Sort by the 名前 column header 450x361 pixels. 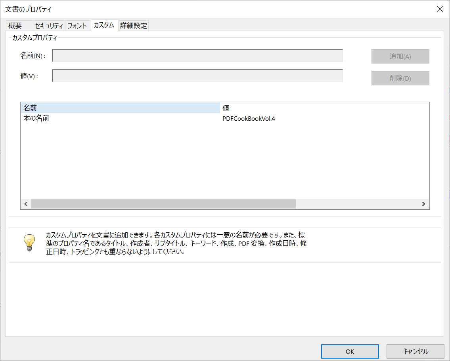click(x=120, y=108)
